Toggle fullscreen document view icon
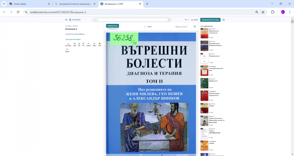Viewport: 294px width, 156px height. pyautogui.click(x=195, y=26)
